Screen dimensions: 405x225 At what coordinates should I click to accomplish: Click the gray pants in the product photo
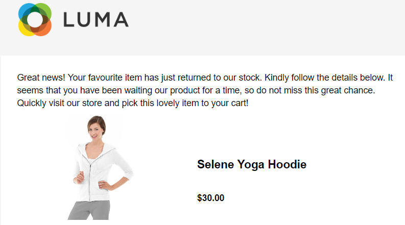click(x=89, y=210)
